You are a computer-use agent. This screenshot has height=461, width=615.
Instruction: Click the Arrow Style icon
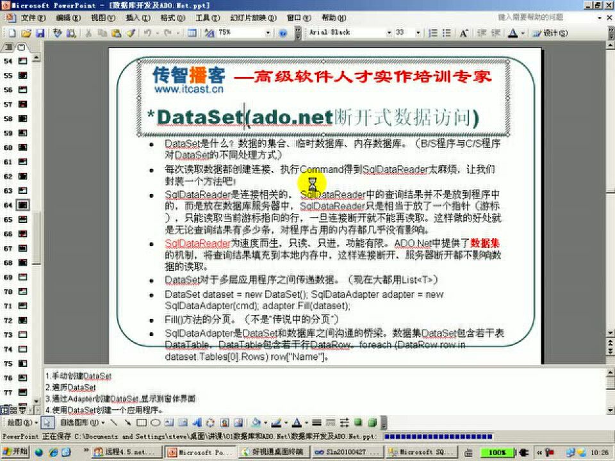tap(345, 422)
